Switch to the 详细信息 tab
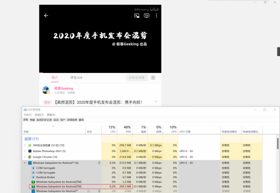The image size is (280, 193). coord(72,120)
